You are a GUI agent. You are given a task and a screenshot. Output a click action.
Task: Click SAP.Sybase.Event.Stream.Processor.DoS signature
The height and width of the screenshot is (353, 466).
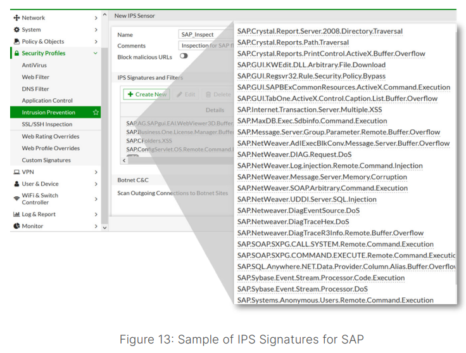[302, 289]
